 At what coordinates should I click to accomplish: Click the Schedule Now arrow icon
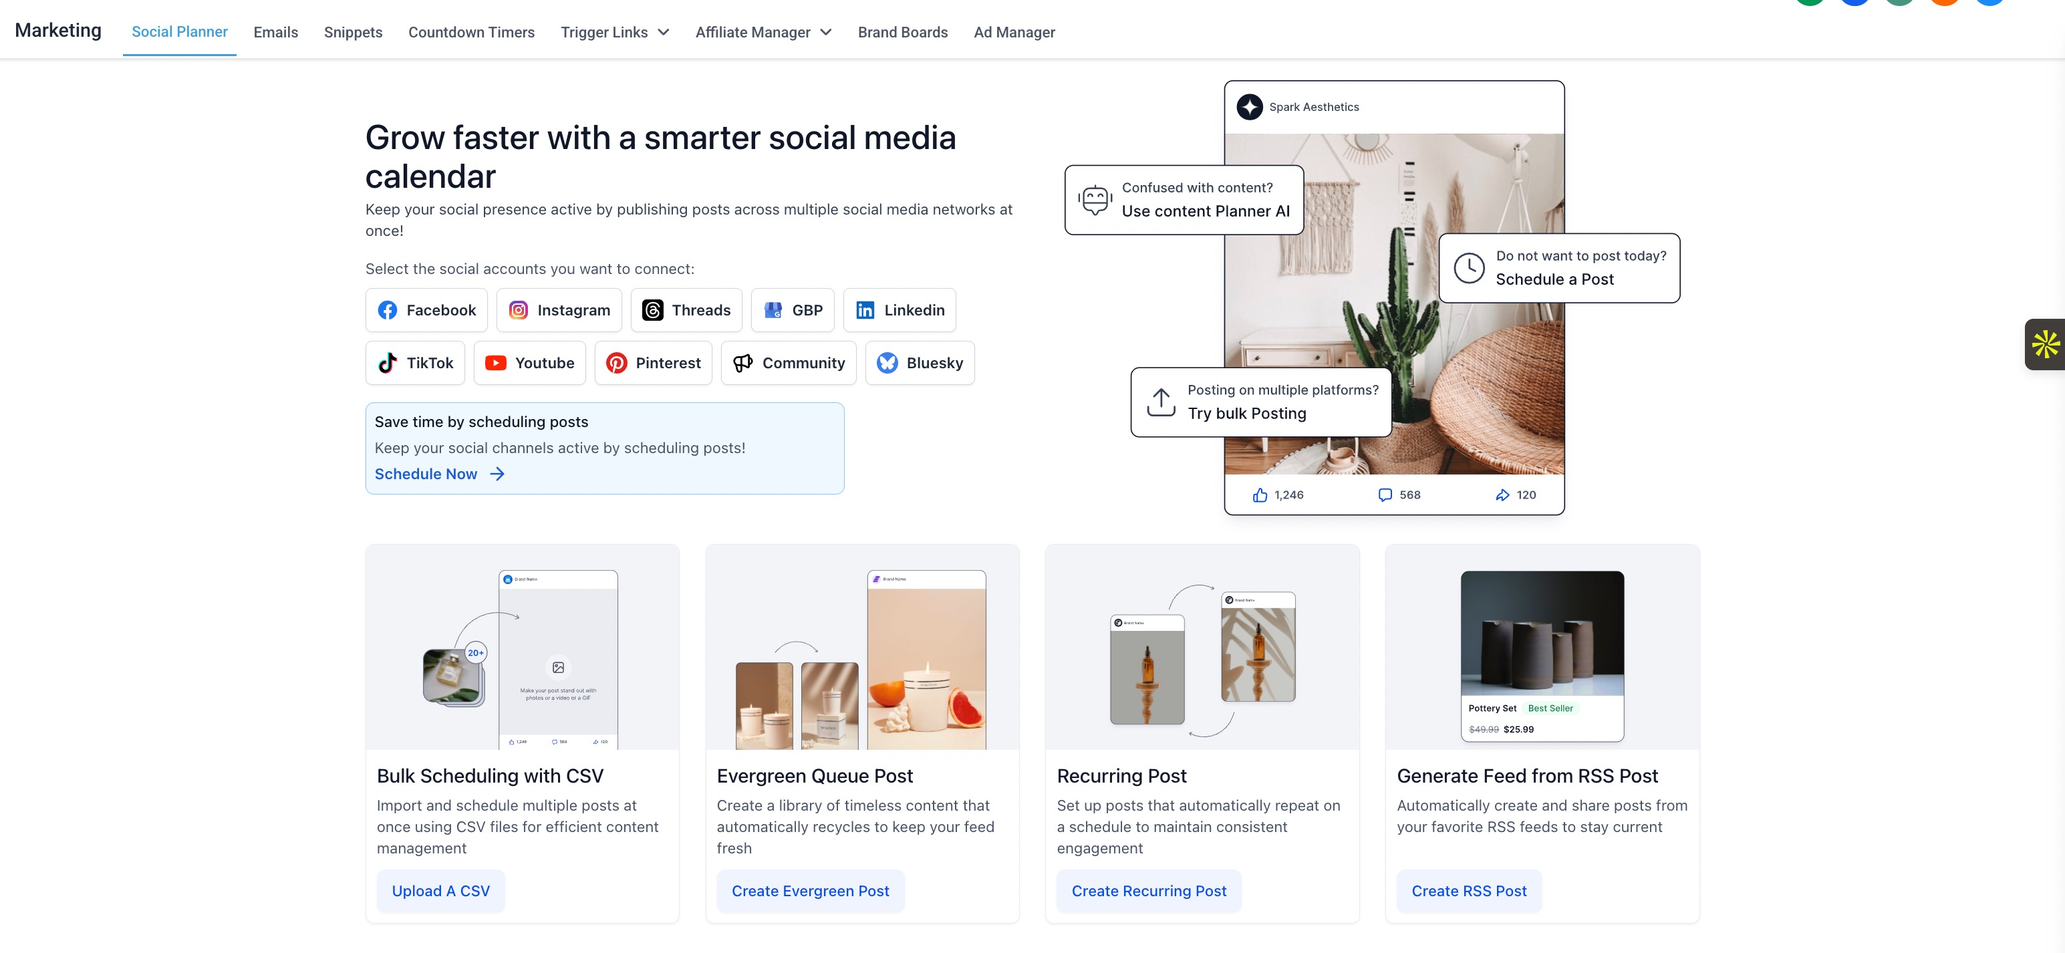tap(497, 474)
